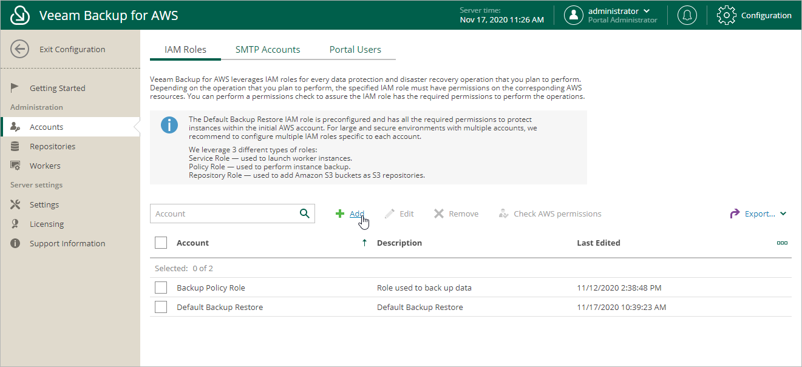Click the Getting Started flag icon

click(15, 88)
